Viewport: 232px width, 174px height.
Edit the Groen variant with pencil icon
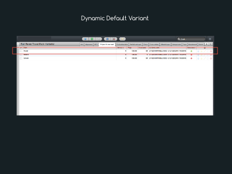coord(204,58)
